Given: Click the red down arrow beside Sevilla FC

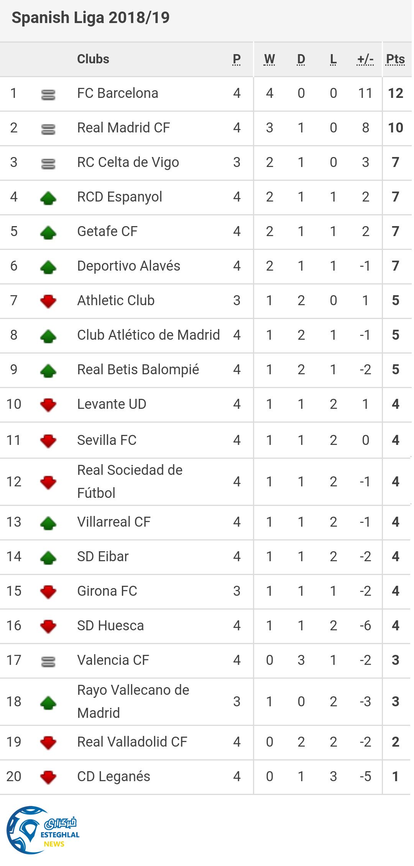Looking at the screenshot, I should tap(48, 441).
